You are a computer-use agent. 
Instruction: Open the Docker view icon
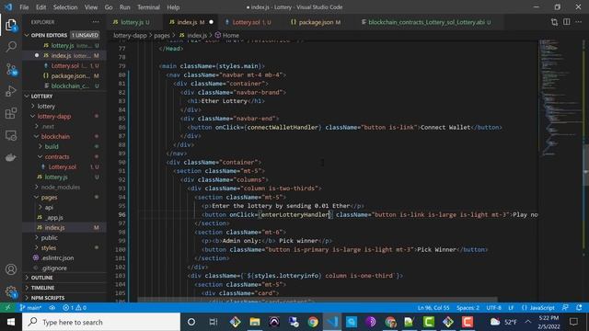pyautogui.click(x=11, y=157)
